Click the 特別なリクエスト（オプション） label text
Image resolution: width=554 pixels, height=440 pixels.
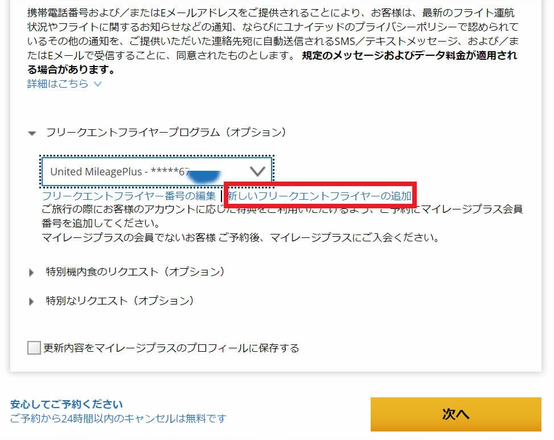(x=120, y=301)
